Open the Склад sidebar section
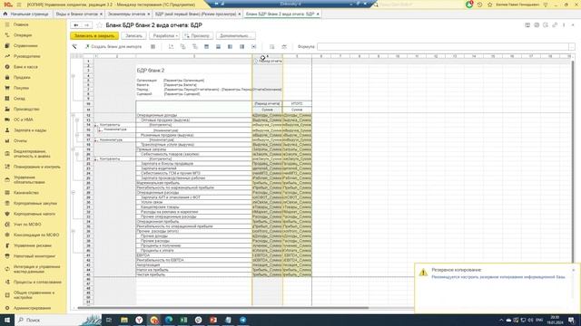 click(19, 99)
